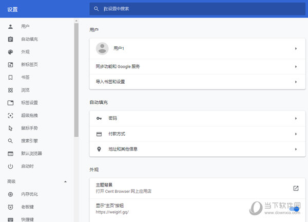
Task: Click the 书签 bookmark icon in sidebar
Action: [x=10, y=77]
